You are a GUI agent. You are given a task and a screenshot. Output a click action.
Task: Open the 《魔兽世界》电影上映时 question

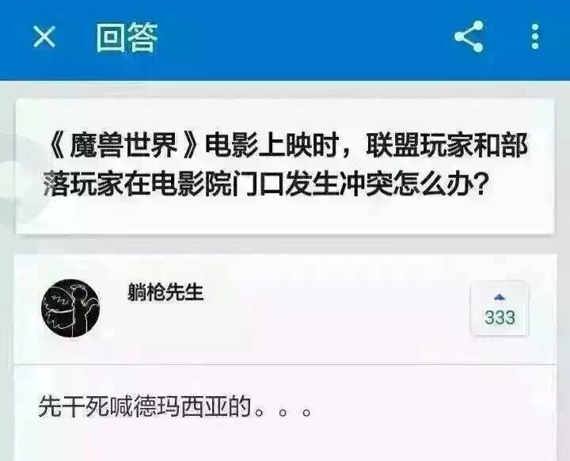285,166
